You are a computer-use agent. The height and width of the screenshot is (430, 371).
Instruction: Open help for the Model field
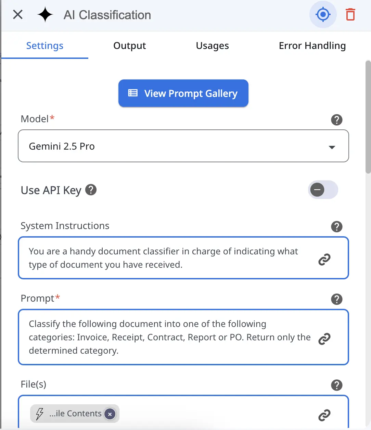point(336,120)
